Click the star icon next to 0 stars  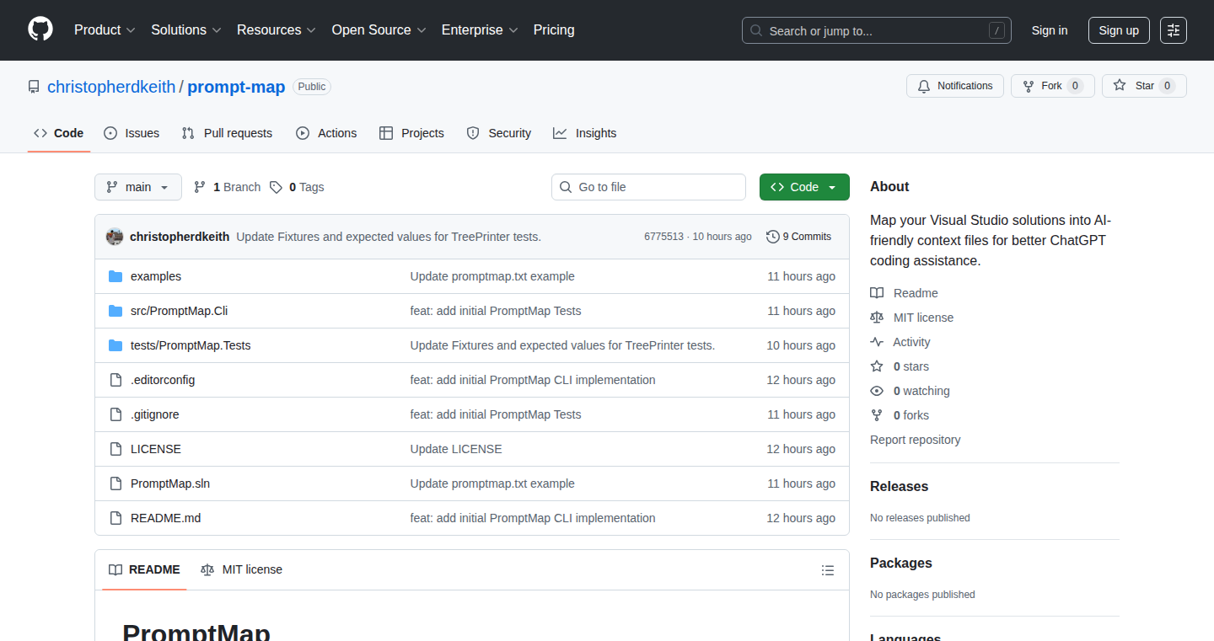pyautogui.click(x=877, y=366)
